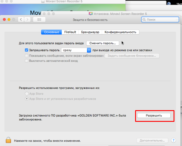Click the Поиск search field
Screen dimensions: 182x146
[x=160, y=20]
